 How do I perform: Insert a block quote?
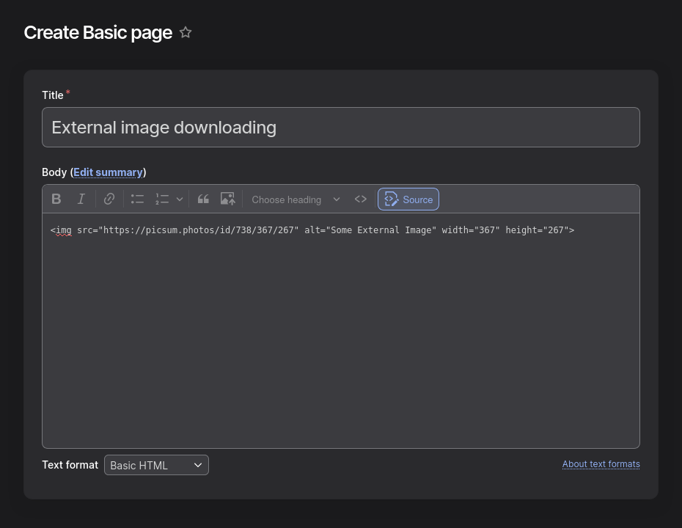pos(203,199)
